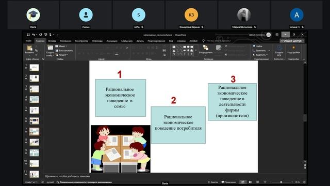Expand the clipboard group dialog launcher
The width and height of the screenshot is (330, 186).
43,59
